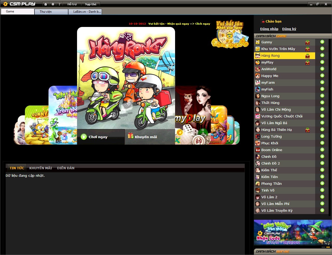Click play icon for Khu Vườn Trên Mây

(322, 49)
